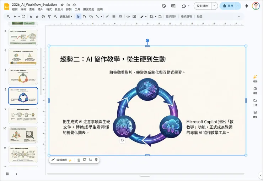Click the 動畫 button
This screenshot has width=263, height=181.
coord(200,17)
